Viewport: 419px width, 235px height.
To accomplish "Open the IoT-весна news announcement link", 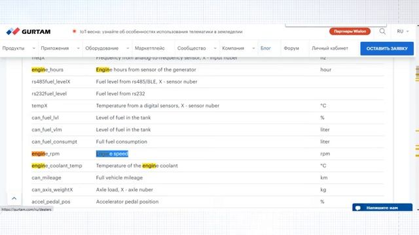I will pos(161,31).
